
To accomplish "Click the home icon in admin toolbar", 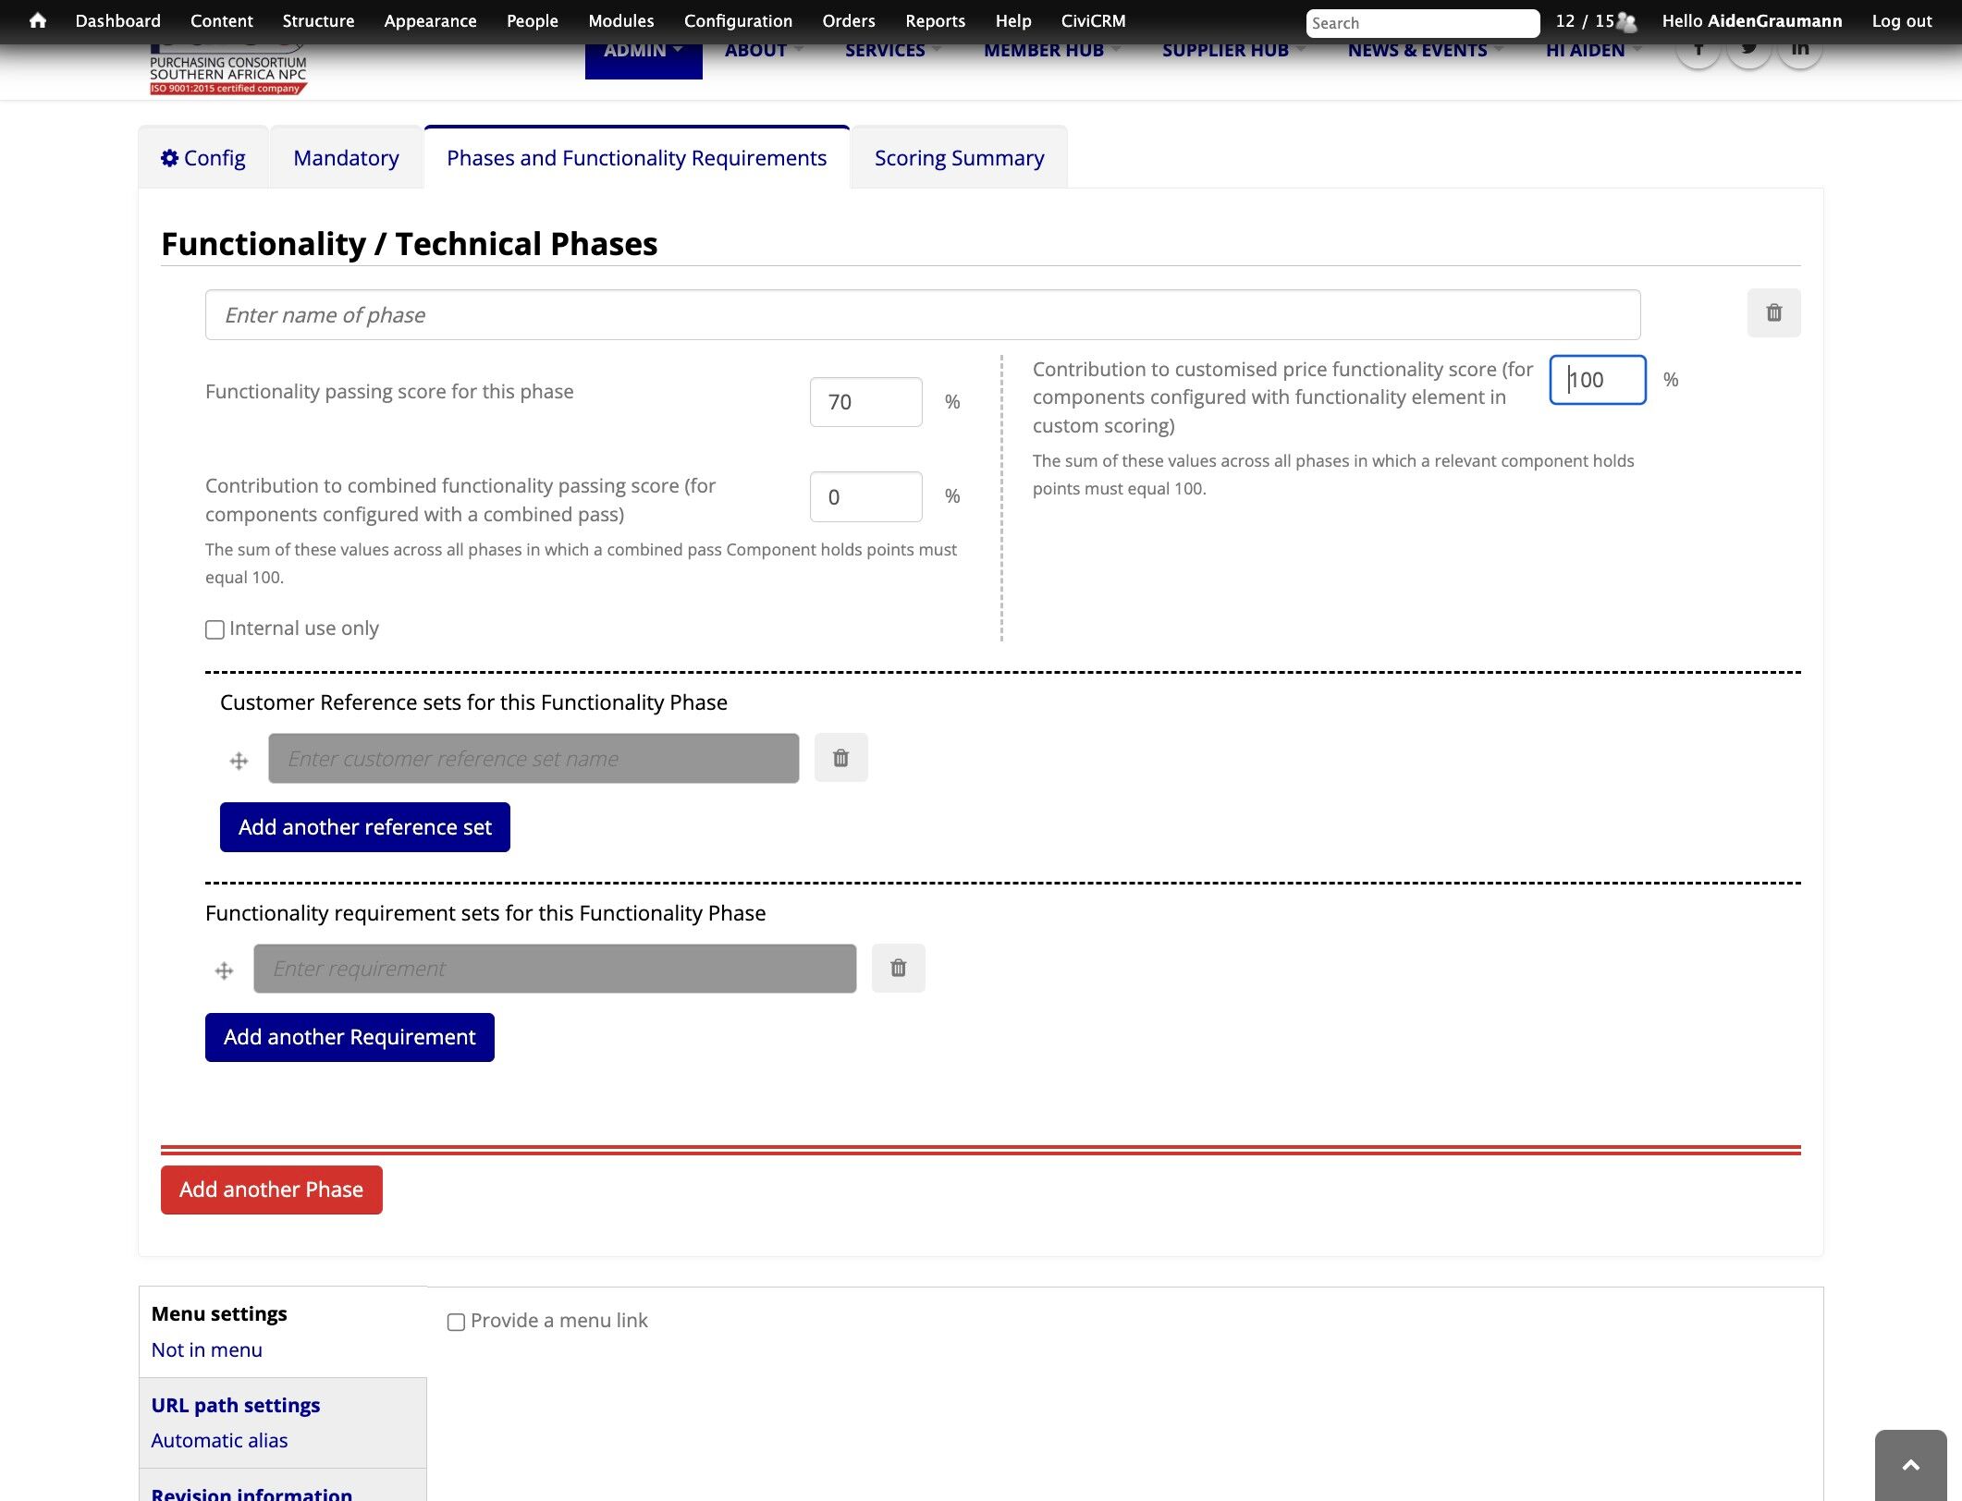I will [37, 20].
